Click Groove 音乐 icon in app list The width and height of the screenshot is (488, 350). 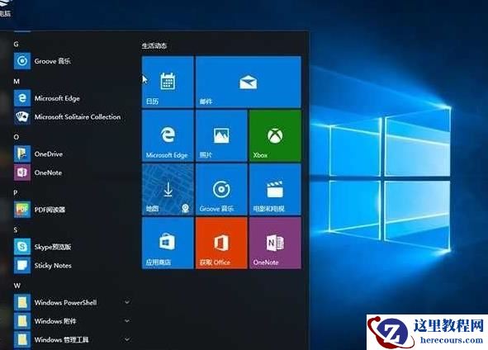tap(22, 61)
